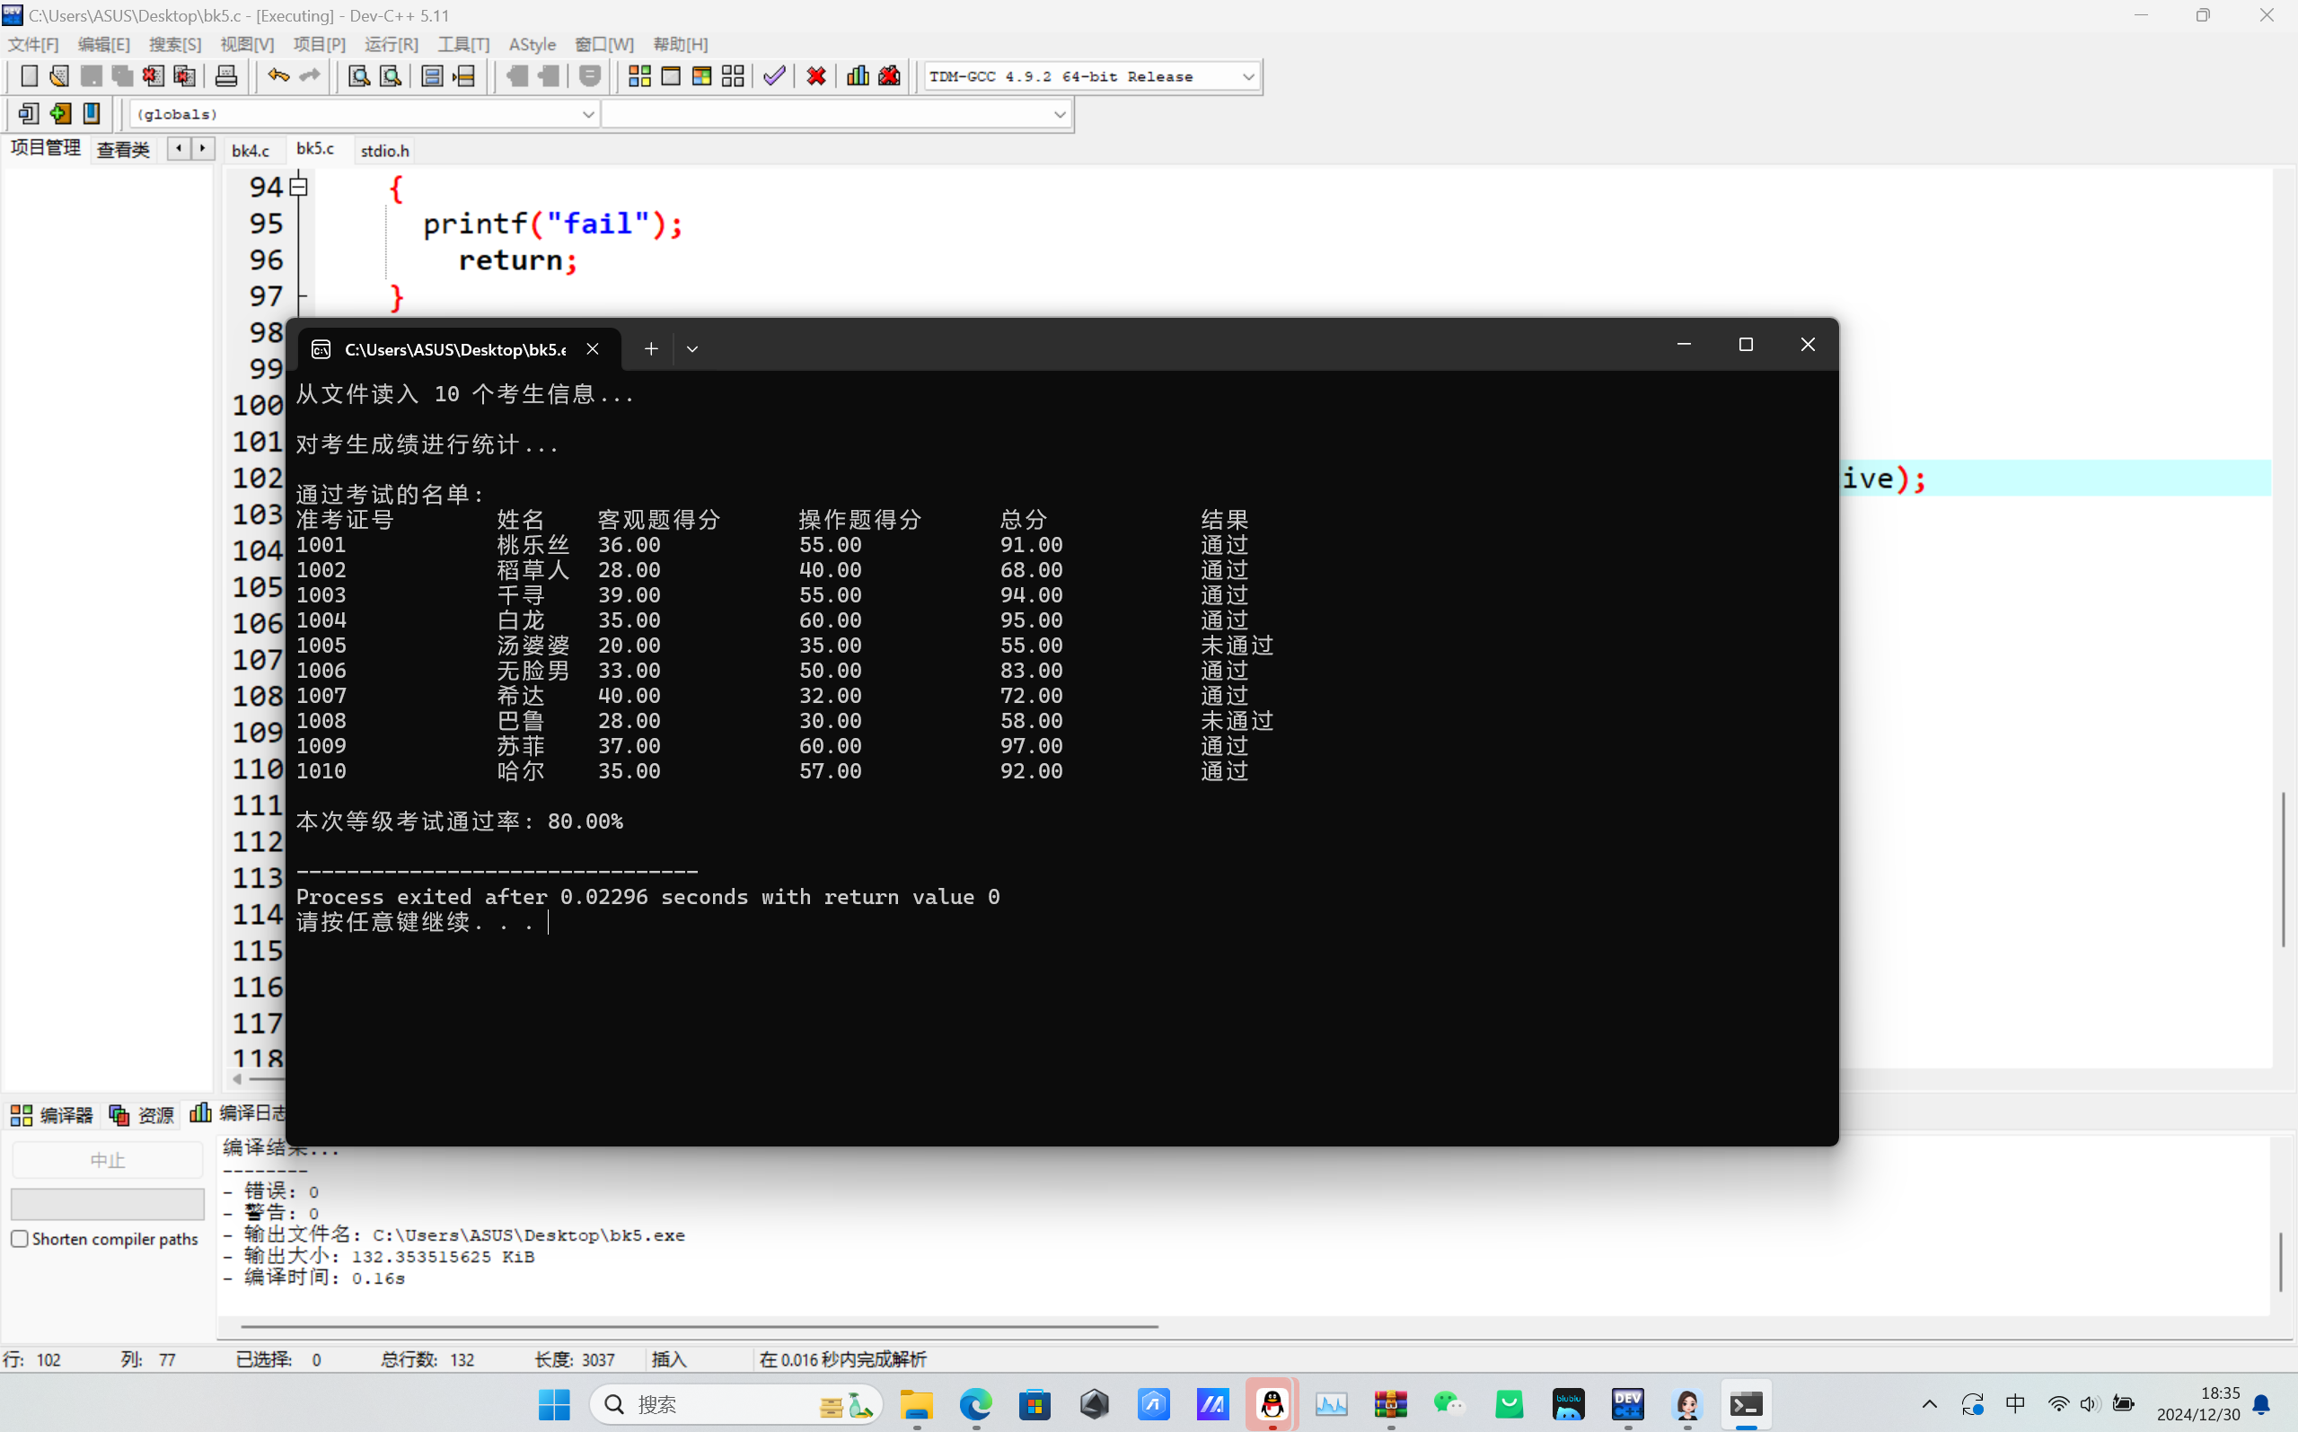Open Microsoft Edge from taskbar
Viewport: 2298px width, 1432px height.
[x=975, y=1403]
